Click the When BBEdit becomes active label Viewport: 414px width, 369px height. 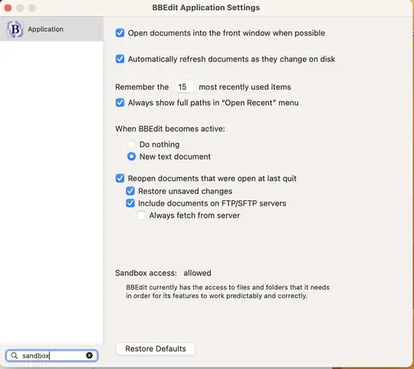(x=170, y=129)
